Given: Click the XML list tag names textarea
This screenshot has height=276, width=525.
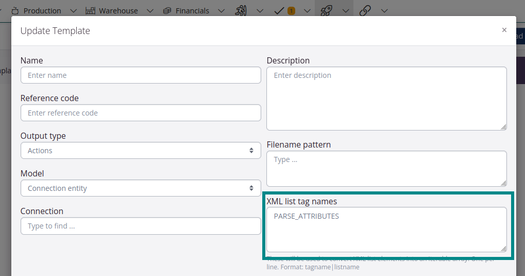Looking at the screenshot, I should click(x=386, y=230).
